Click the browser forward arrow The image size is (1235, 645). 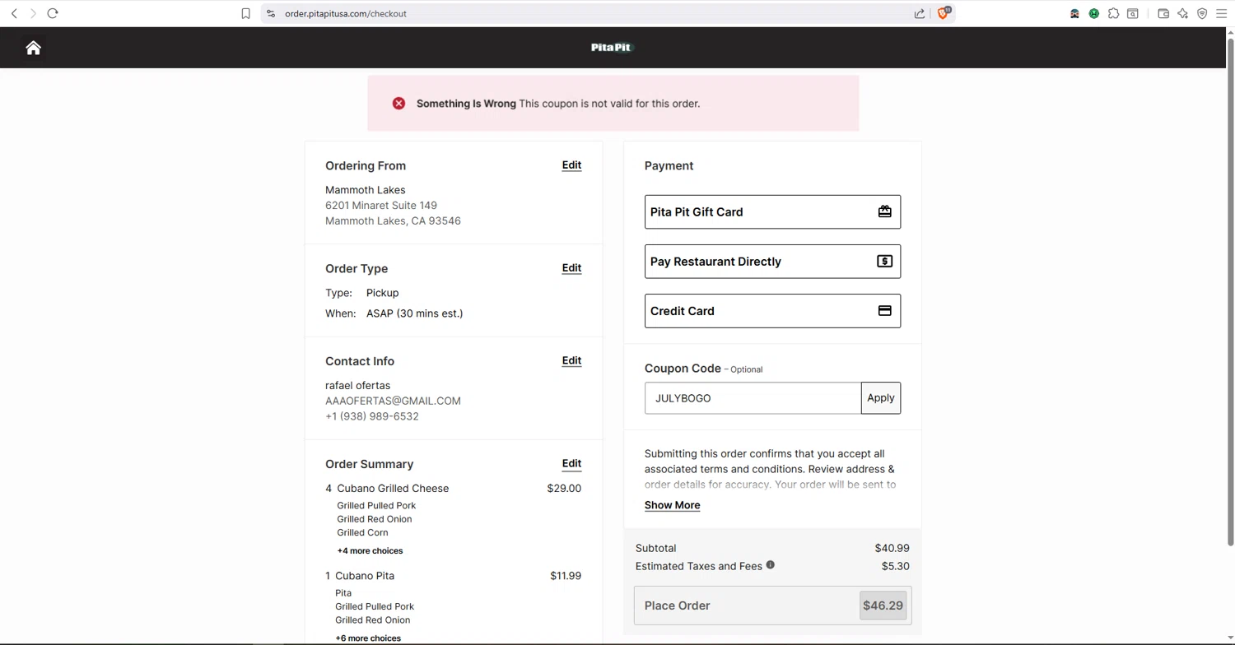click(33, 13)
